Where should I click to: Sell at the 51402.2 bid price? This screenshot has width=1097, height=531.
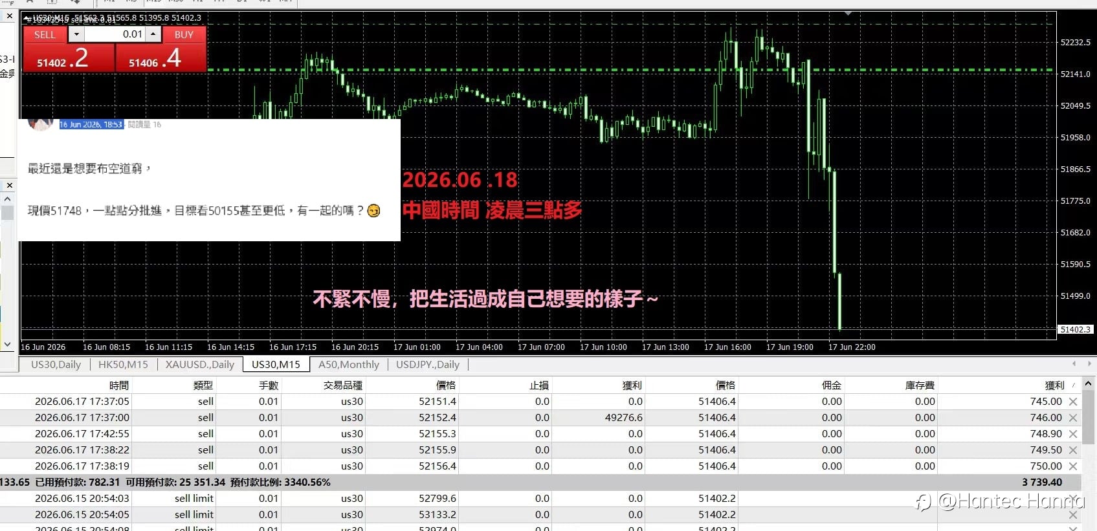69,58
